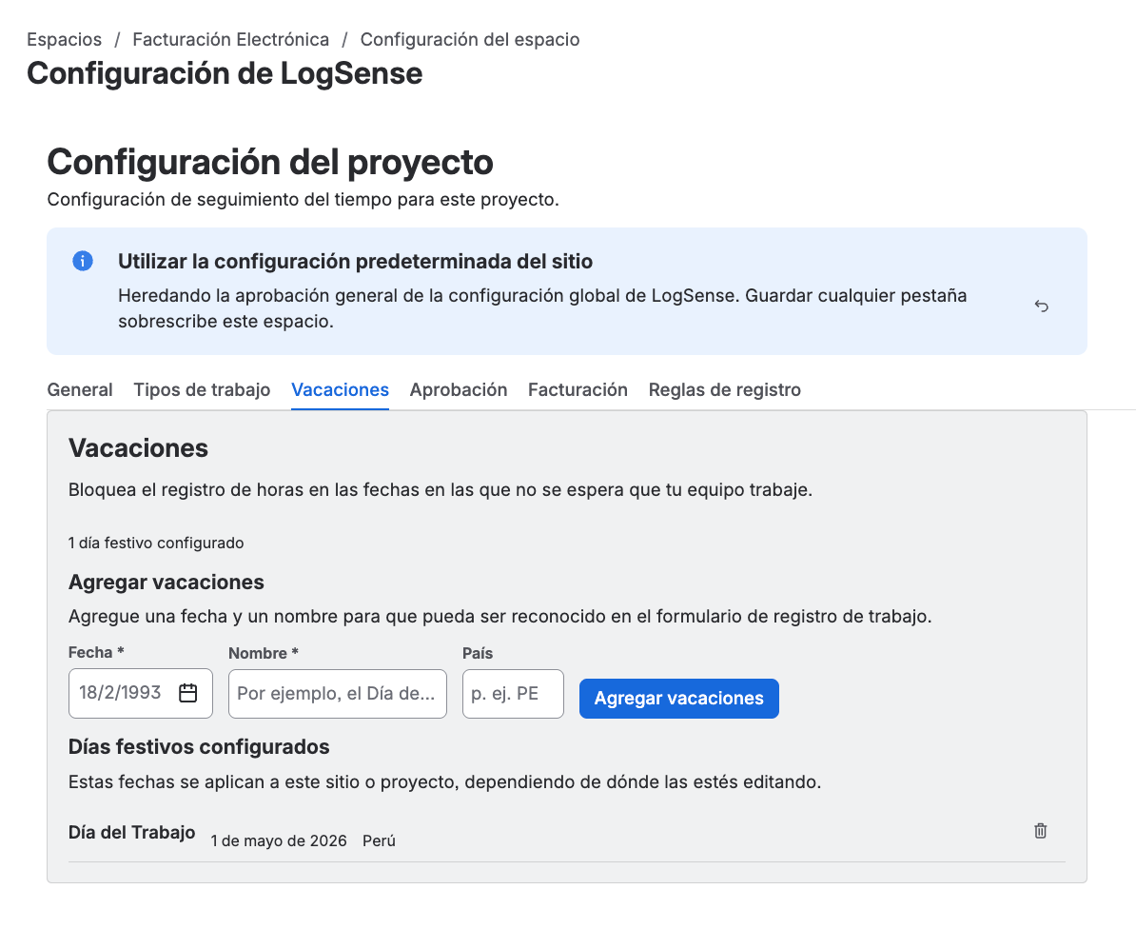Viewport: 1136px width, 929px height.
Task: Focus the Nombre text field
Action: coord(338,694)
